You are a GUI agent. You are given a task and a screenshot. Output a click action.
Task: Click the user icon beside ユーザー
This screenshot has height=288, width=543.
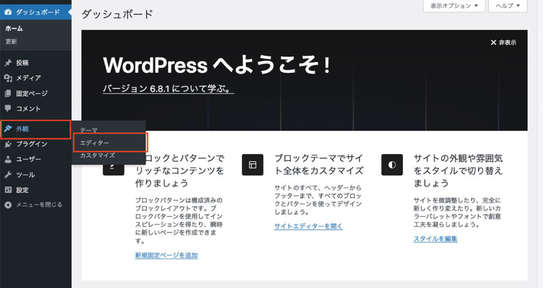click(8, 159)
